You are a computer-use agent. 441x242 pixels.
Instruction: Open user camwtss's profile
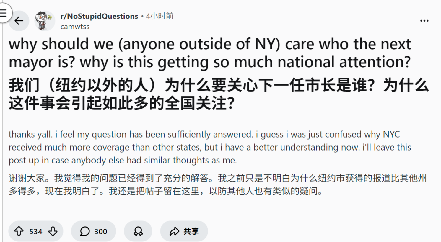pos(75,27)
